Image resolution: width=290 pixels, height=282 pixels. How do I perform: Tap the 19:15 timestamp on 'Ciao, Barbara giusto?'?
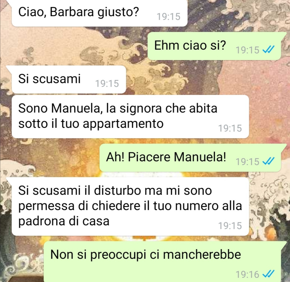pos(168,17)
